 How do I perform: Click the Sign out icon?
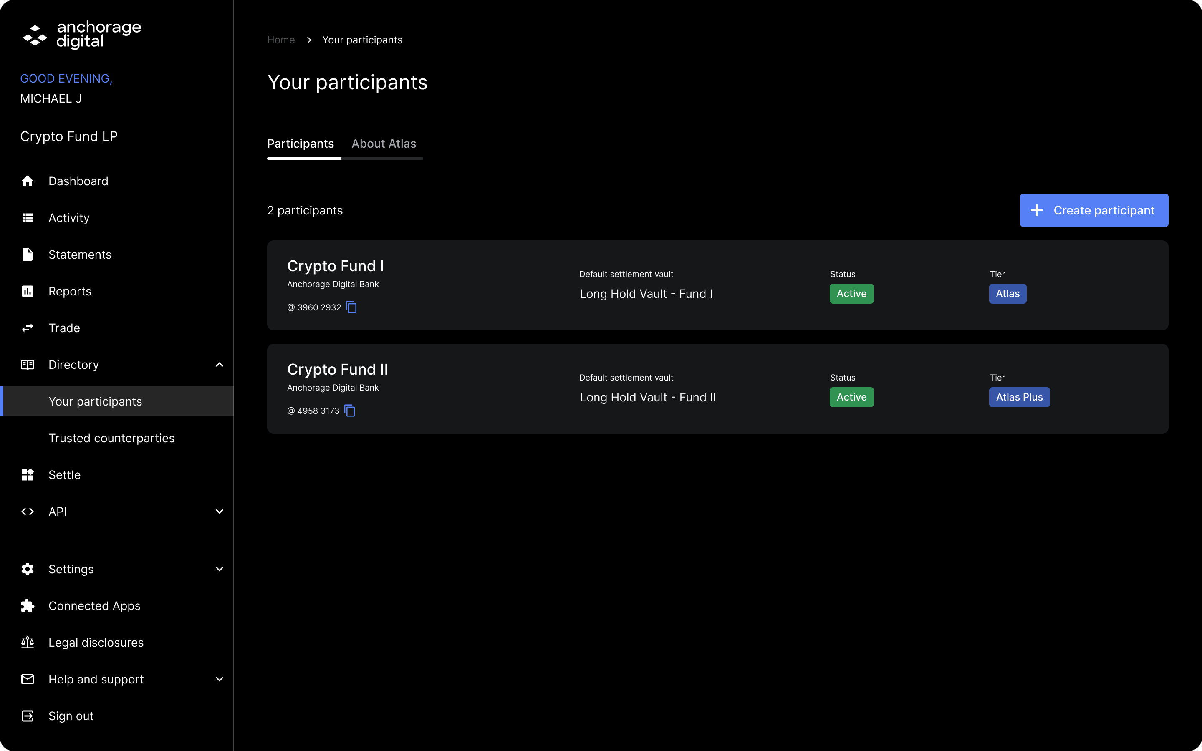28,716
